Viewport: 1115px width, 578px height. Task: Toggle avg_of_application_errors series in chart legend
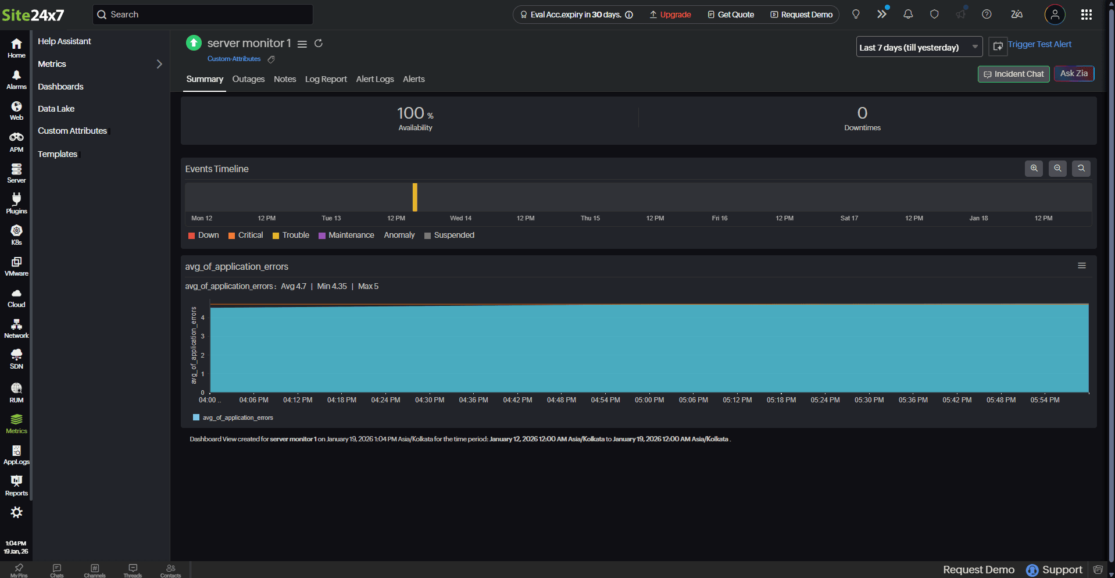pyautogui.click(x=233, y=418)
